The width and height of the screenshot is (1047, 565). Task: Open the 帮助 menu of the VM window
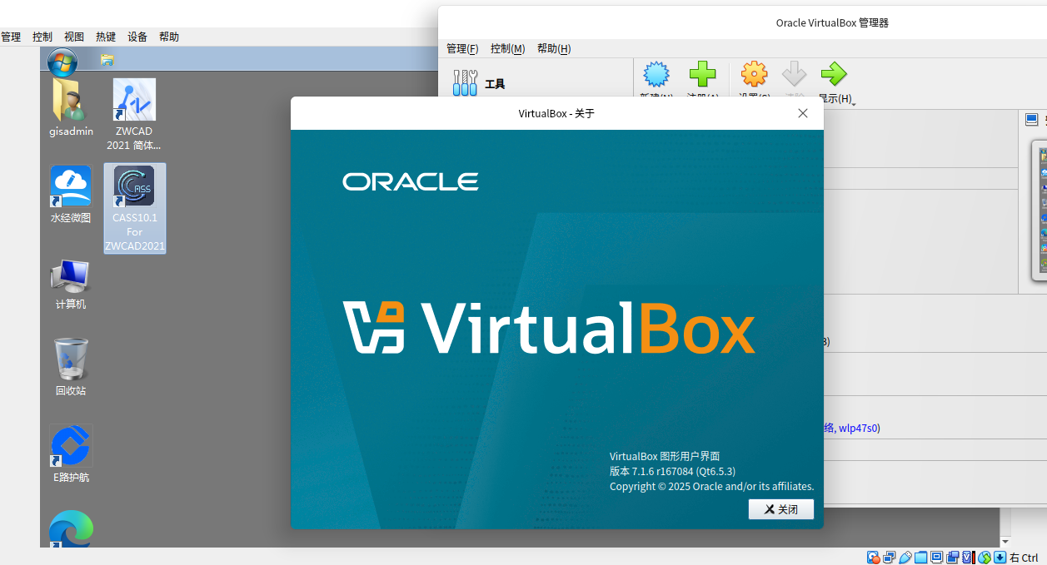169,37
